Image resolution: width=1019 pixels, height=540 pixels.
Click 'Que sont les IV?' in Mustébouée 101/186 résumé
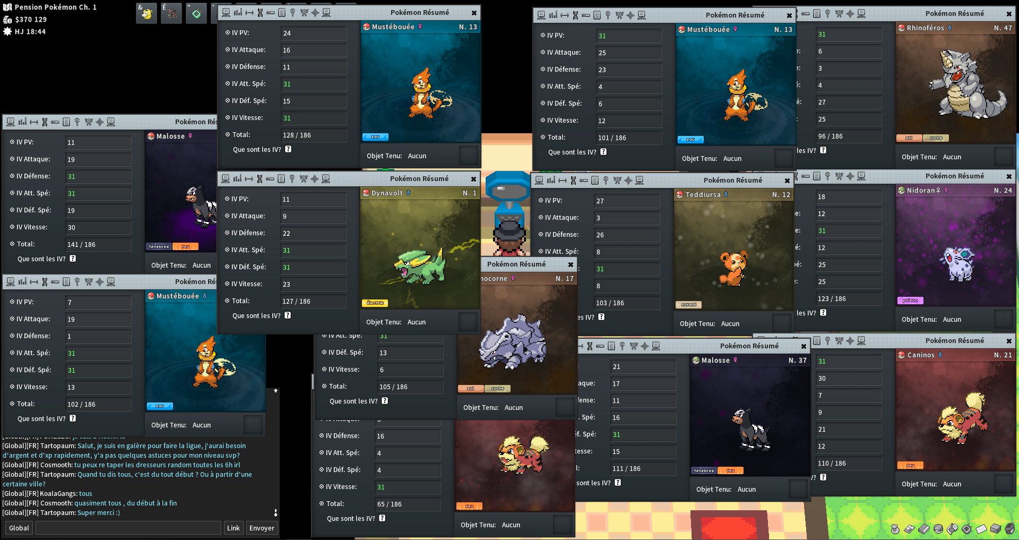572,152
